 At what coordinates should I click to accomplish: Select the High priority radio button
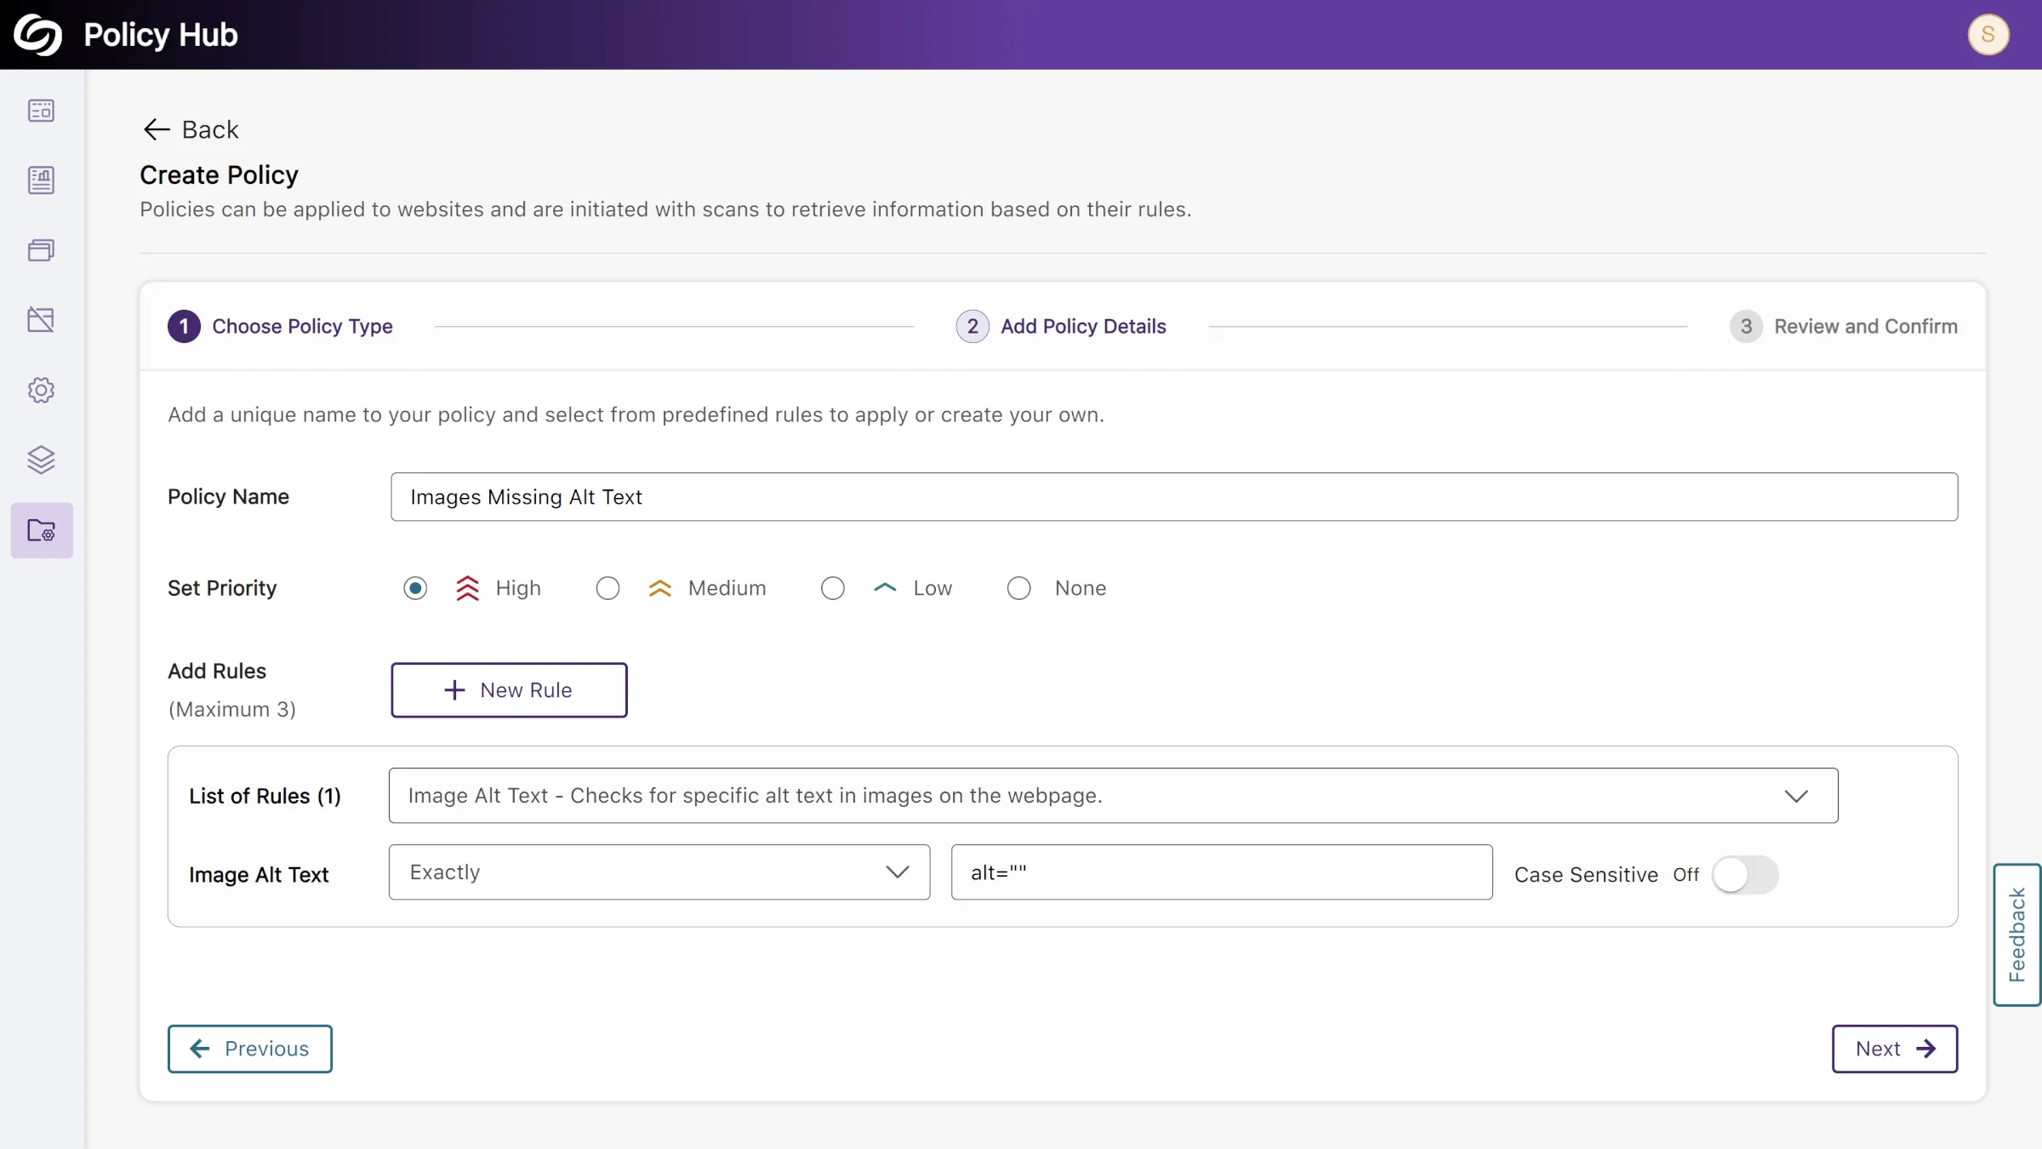pyautogui.click(x=415, y=588)
